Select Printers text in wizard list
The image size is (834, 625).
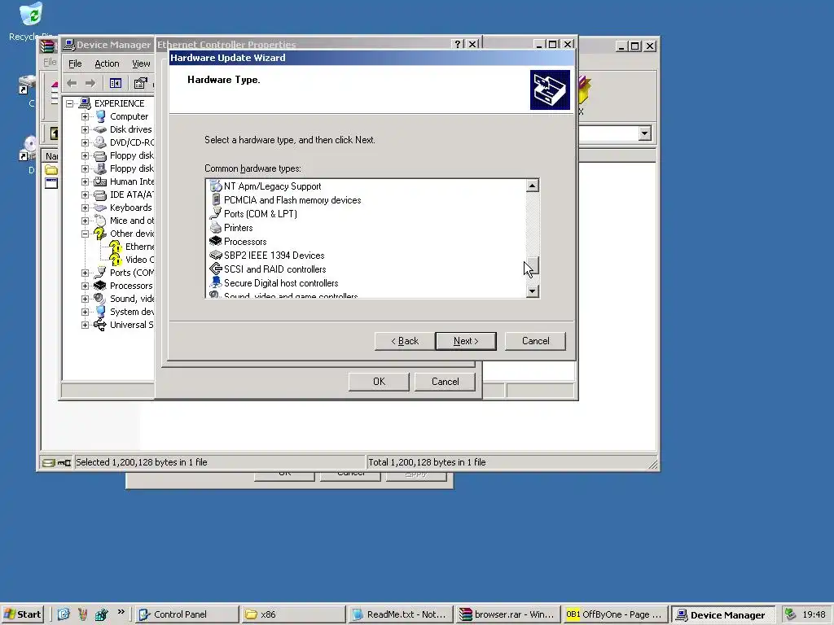coord(239,228)
